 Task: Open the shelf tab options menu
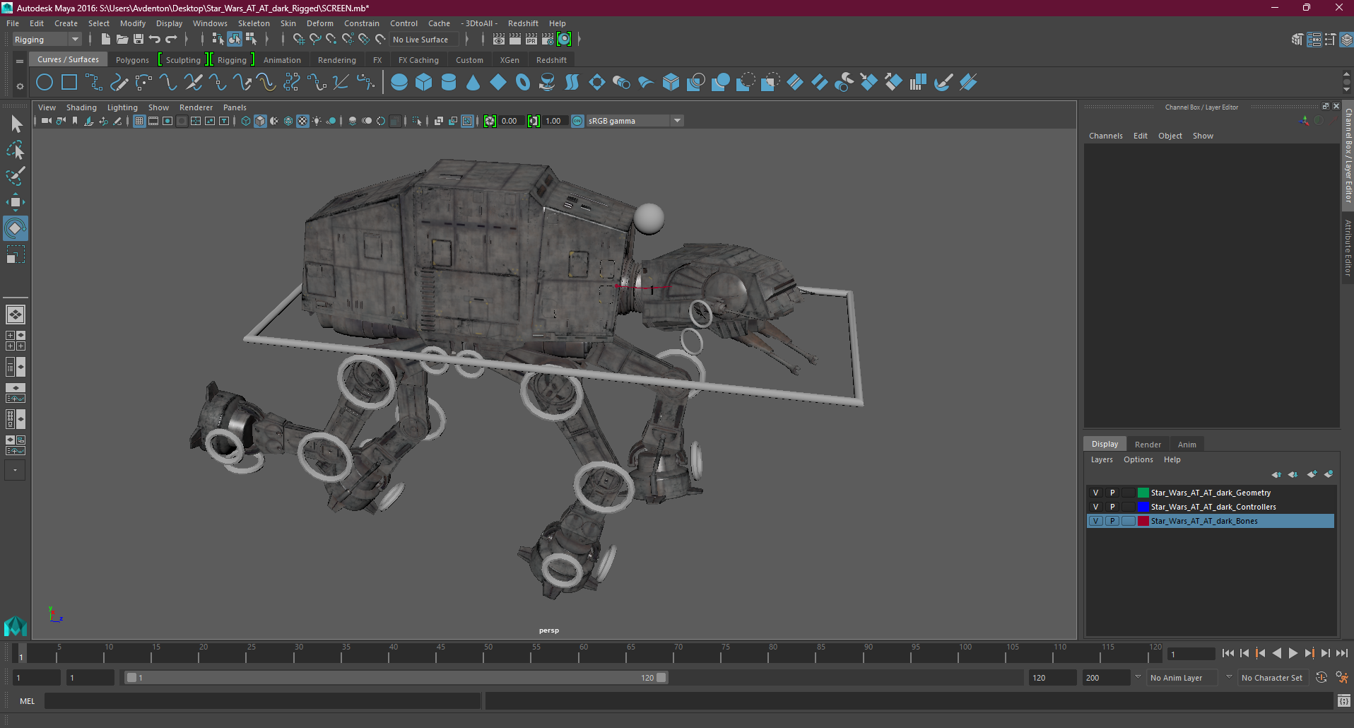pos(20,86)
